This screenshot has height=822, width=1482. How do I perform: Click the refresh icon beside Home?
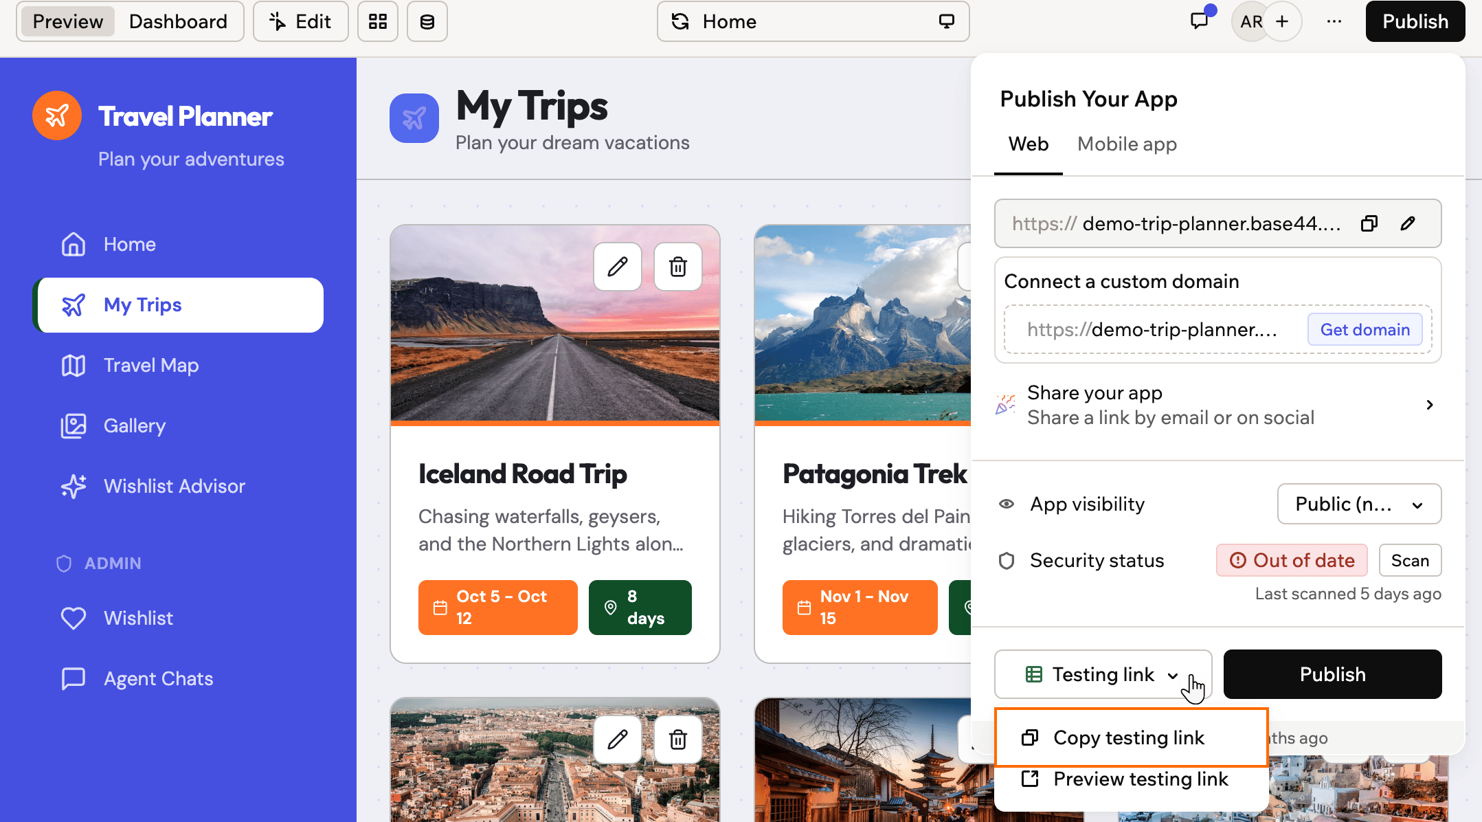[x=680, y=21]
